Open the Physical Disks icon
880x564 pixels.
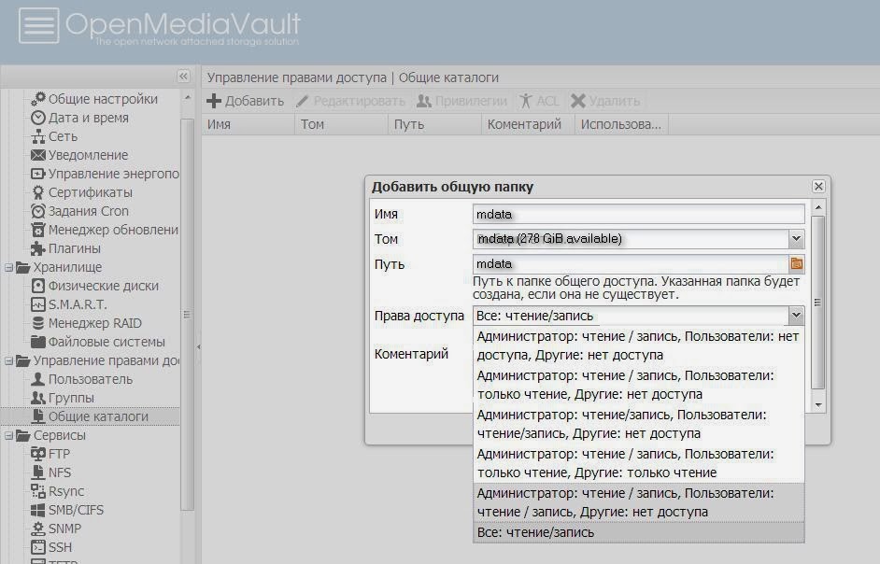tap(37, 286)
